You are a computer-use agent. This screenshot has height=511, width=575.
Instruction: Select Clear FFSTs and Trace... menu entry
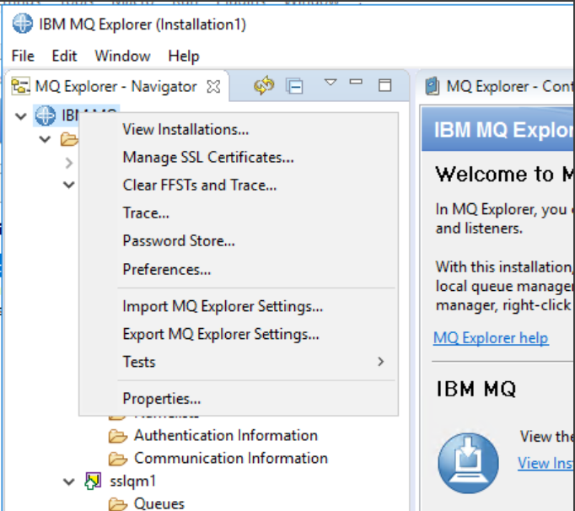[239, 186]
